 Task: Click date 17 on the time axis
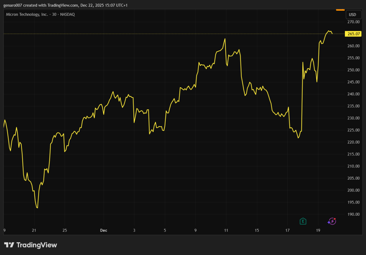[x=287, y=231]
